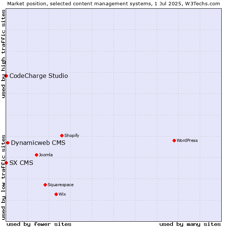Screen dimensions: 227x227
Task: Click the 'Dynamicweb CMS' label text
Action: pos(38,143)
